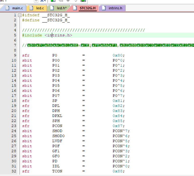Click the green and blue toolbar icon
Image resolution: width=194 pixels, height=176 pixels.
click(53, 1)
